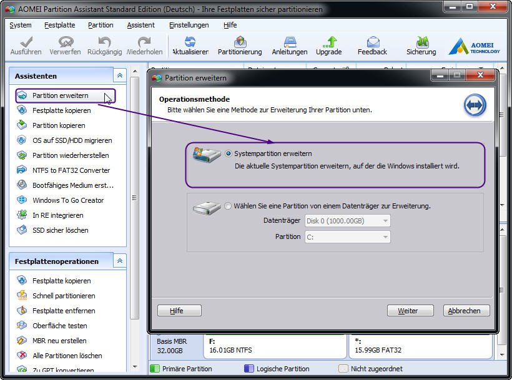The image size is (512, 380).
Task: Click the Bootfähiges Medium erstellen icon
Action: click(22, 185)
